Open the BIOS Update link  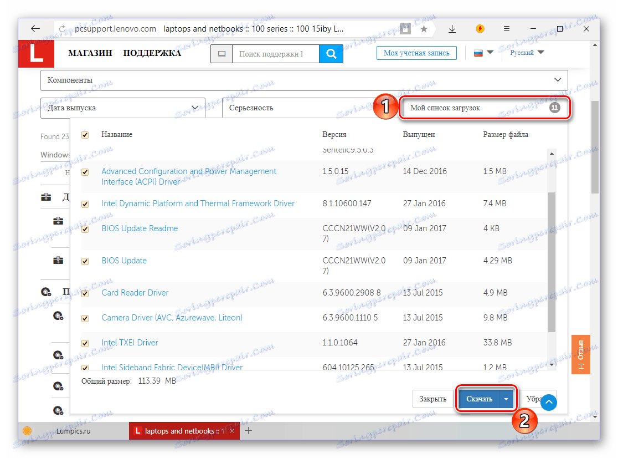coord(124,261)
